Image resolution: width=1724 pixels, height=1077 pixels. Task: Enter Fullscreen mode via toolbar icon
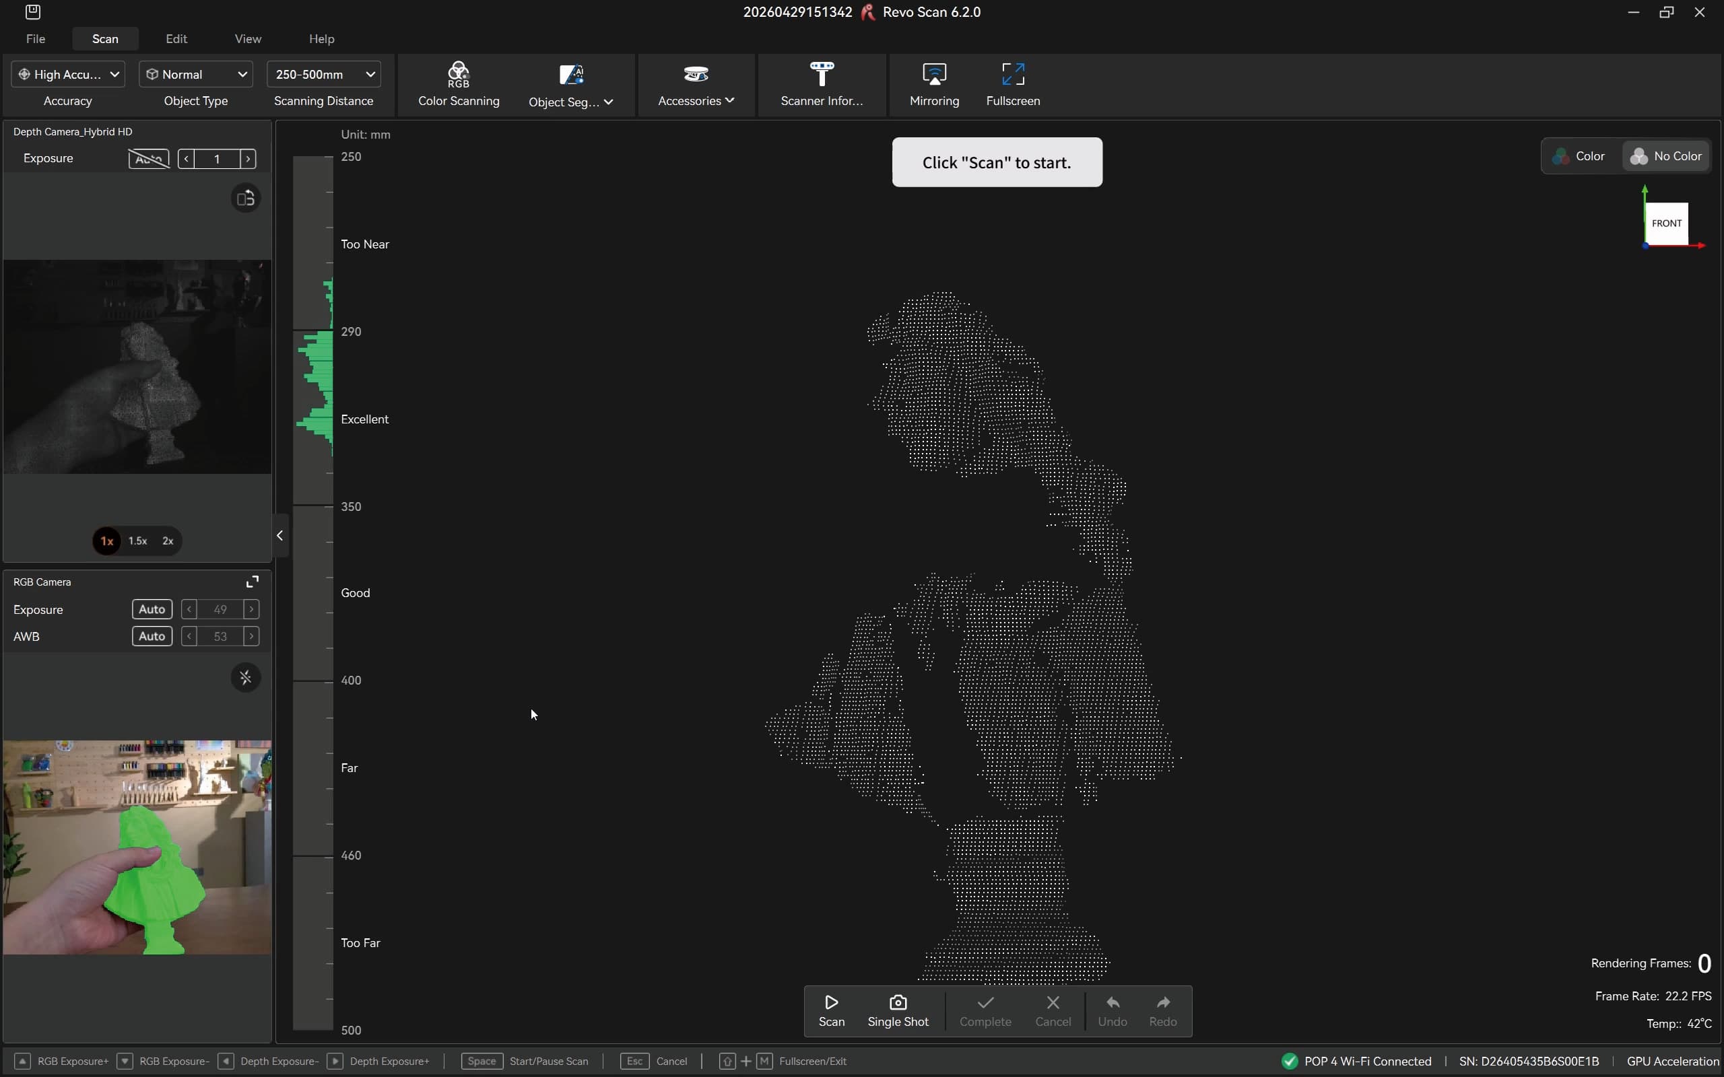point(1012,74)
